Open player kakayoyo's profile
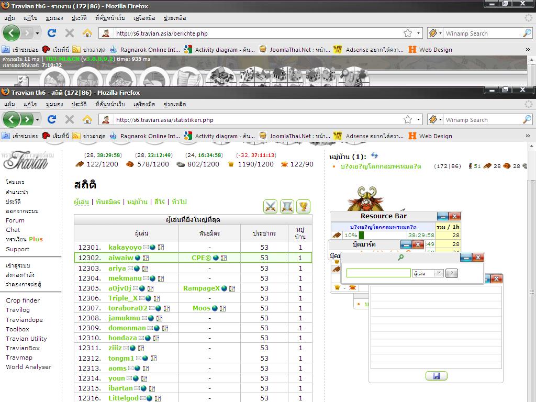The width and height of the screenshot is (536, 402). (x=125, y=247)
